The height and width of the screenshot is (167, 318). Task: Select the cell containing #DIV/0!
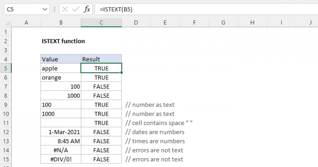(61, 159)
